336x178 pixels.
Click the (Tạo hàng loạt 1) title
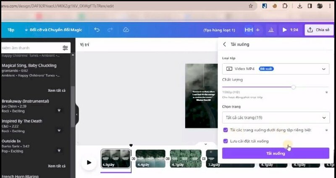[219, 30]
